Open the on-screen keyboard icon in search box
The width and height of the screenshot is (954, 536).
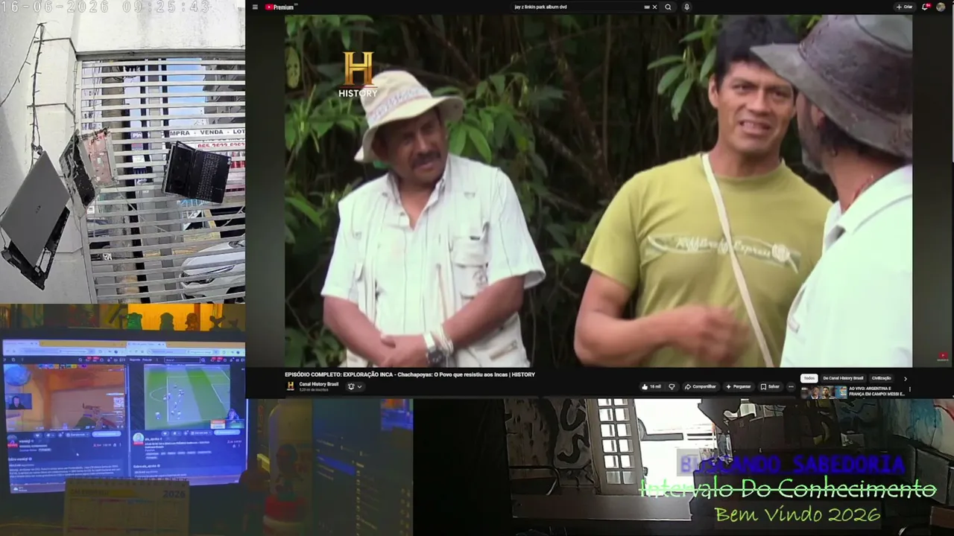click(x=647, y=7)
